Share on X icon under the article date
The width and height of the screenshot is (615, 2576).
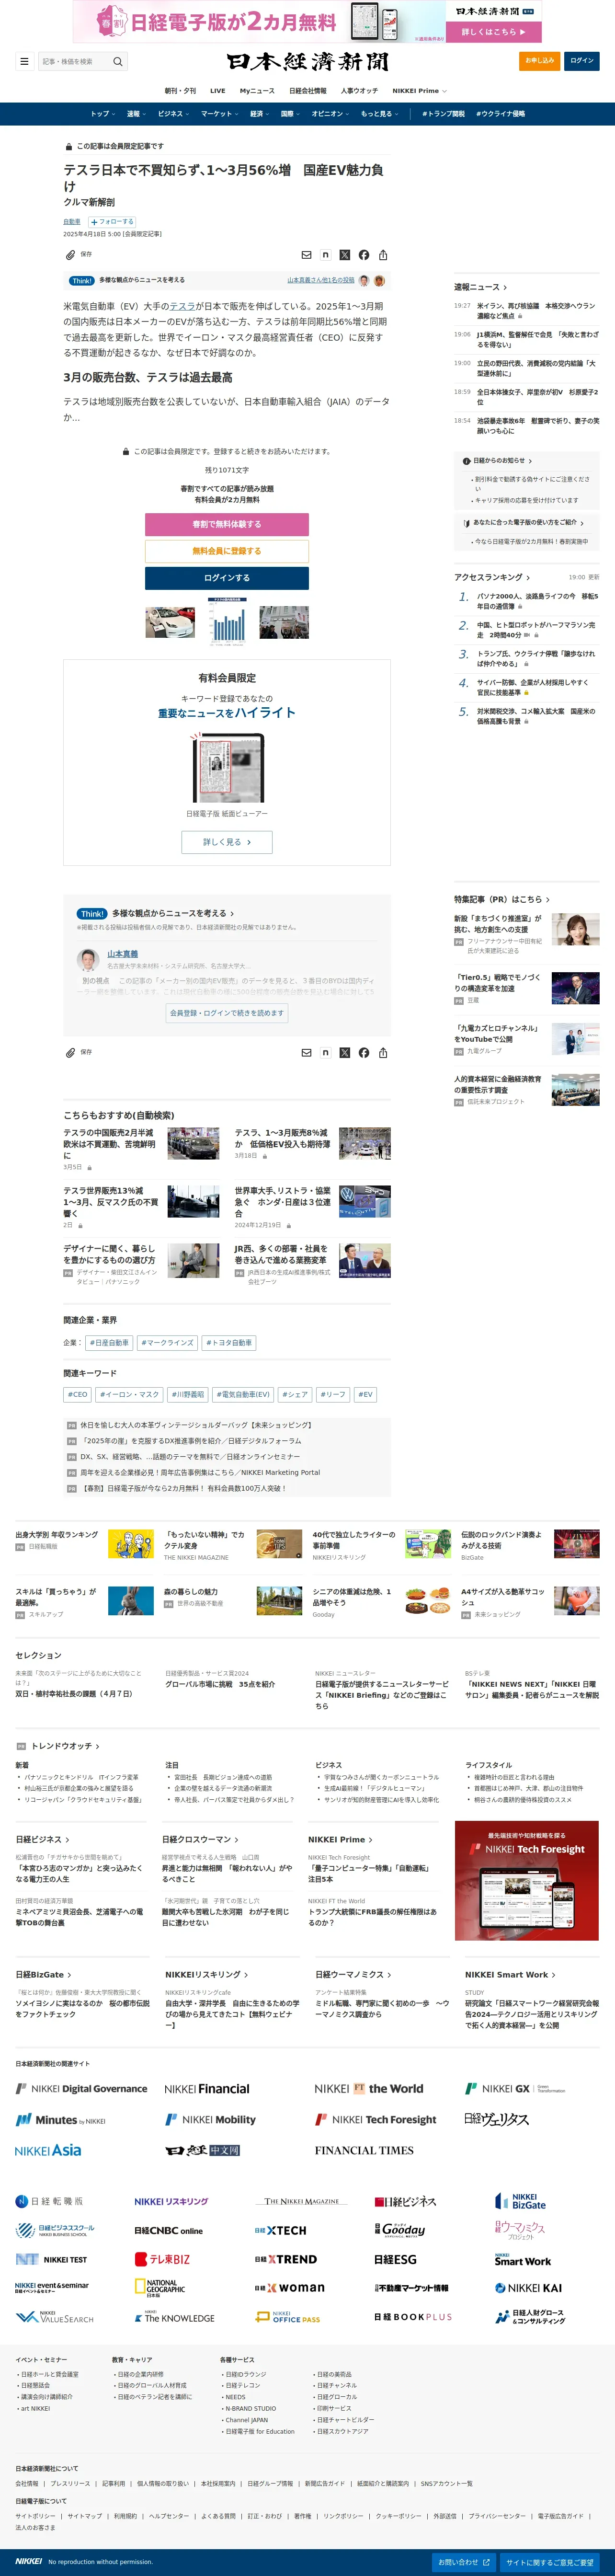tap(344, 255)
